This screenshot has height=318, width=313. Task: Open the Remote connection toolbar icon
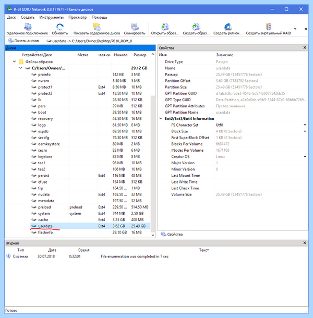coord(28,27)
